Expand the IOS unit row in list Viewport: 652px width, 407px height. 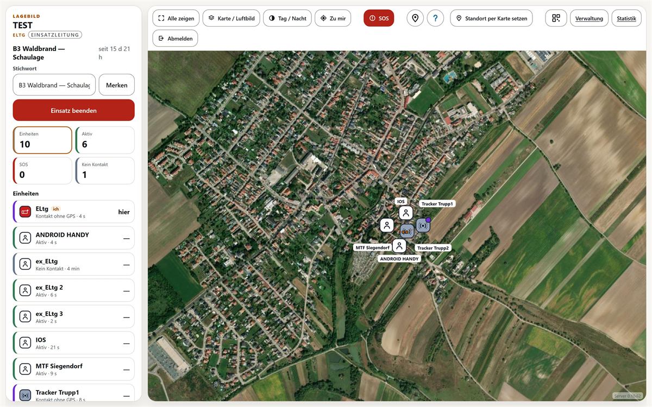tap(73, 343)
